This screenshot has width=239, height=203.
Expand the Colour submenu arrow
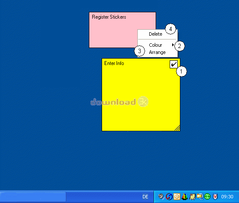coord(173,45)
